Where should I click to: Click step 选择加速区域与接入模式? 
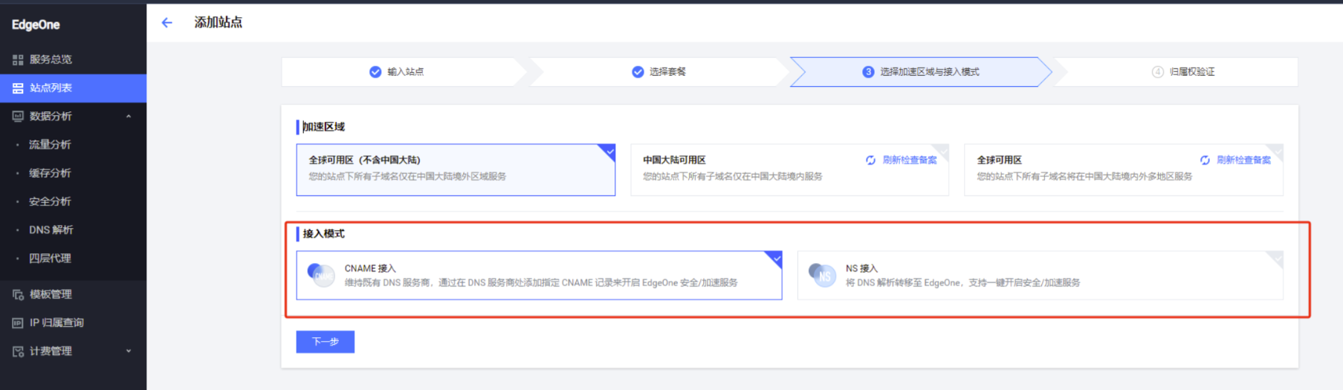(921, 72)
